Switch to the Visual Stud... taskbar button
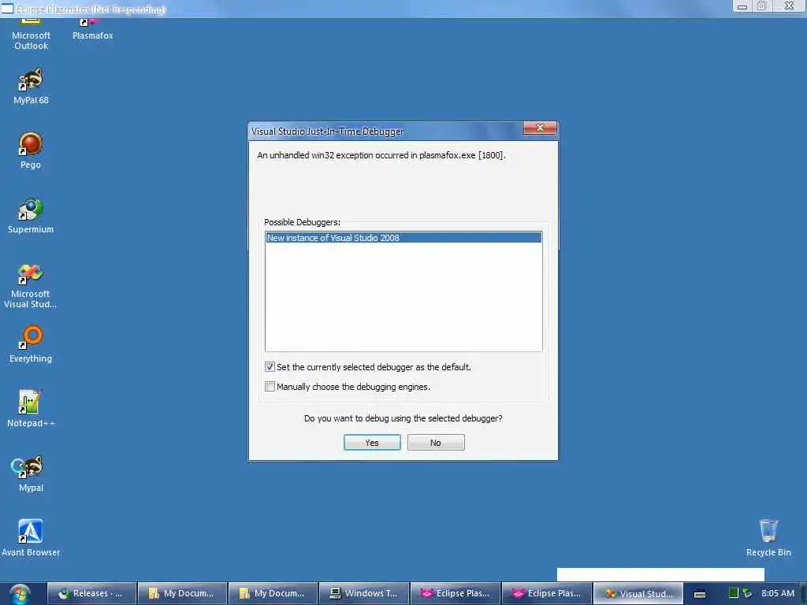 click(638, 593)
